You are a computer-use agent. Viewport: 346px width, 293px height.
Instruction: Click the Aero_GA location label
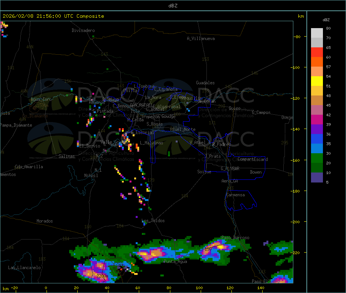coord(230,181)
